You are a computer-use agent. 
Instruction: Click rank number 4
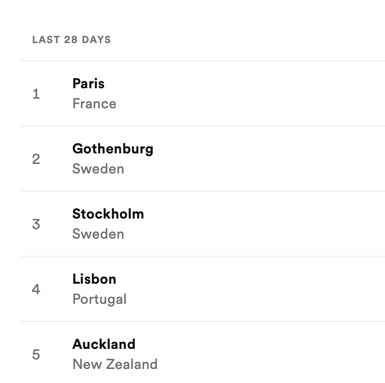[36, 289]
